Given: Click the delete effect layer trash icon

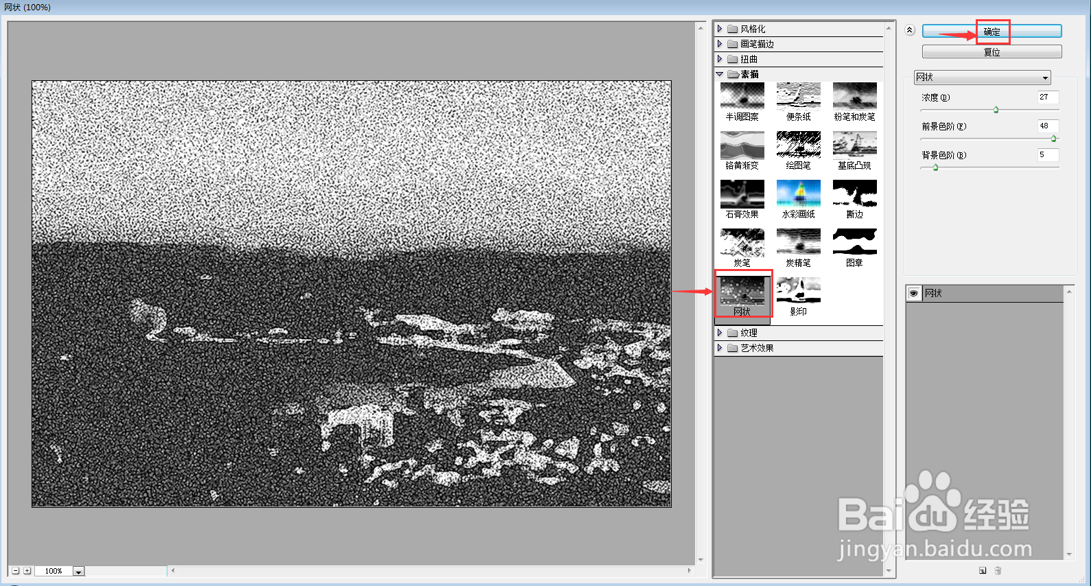Looking at the screenshot, I should pos(998,570).
